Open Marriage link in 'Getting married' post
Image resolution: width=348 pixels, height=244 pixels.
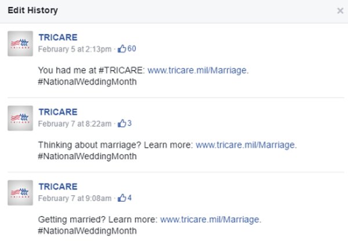click(x=210, y=220)
